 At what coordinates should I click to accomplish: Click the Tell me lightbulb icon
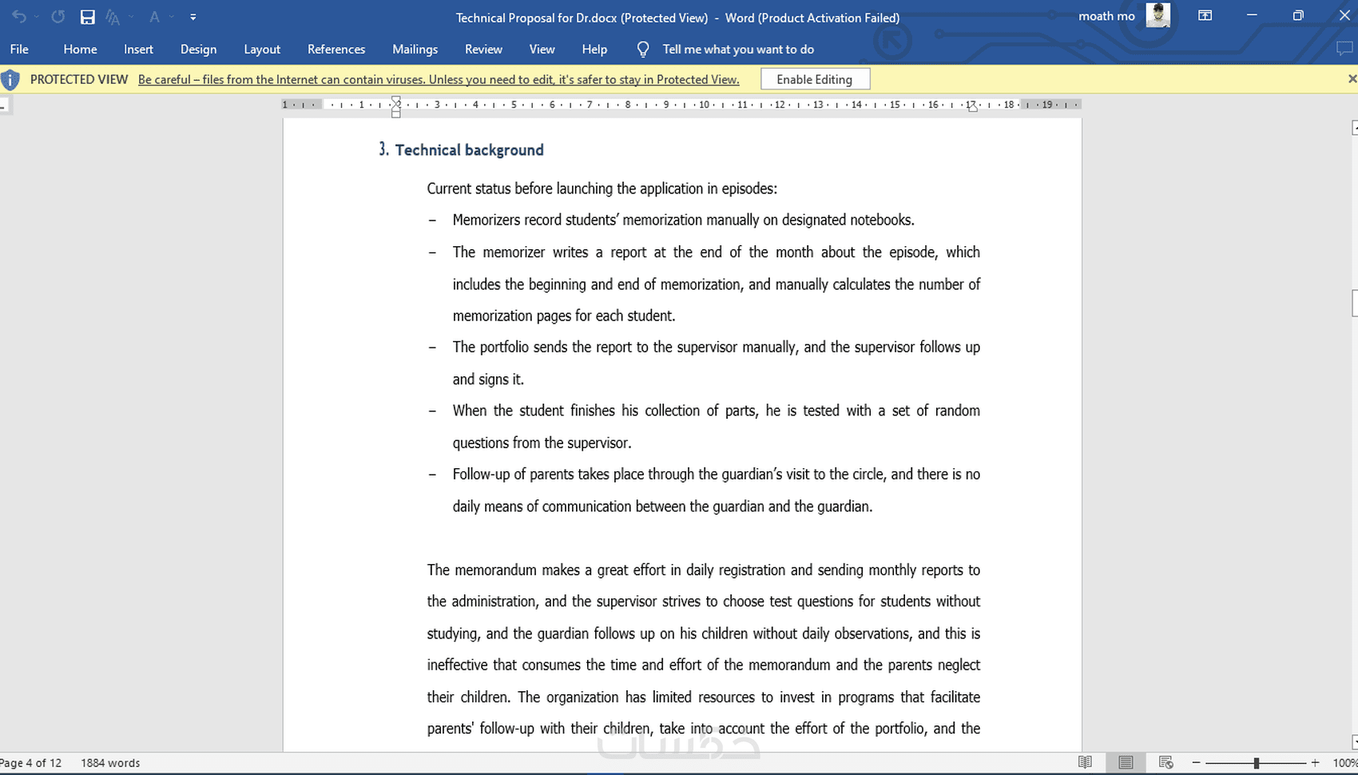click(643, 50)
